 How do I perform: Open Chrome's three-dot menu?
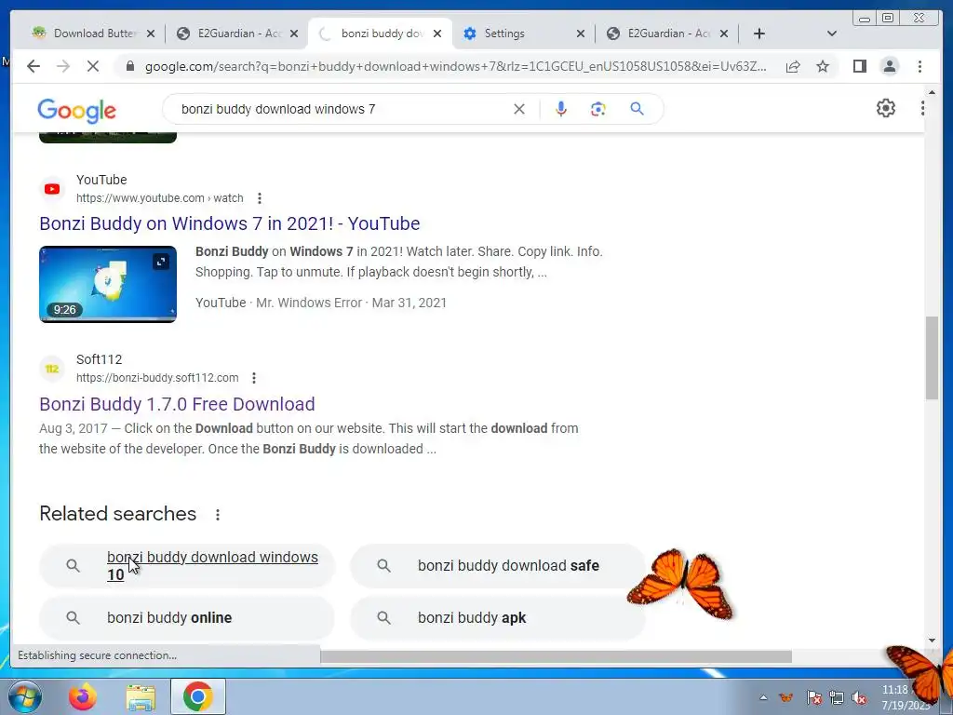919,66
